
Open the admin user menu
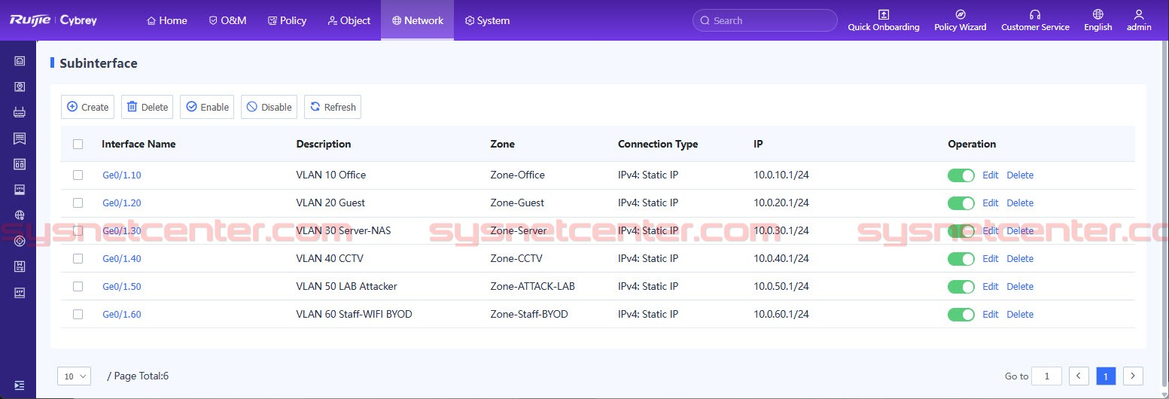[1139, 20]
